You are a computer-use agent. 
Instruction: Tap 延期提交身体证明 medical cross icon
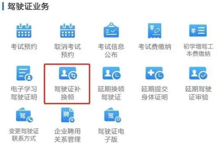tap(155, 73)
